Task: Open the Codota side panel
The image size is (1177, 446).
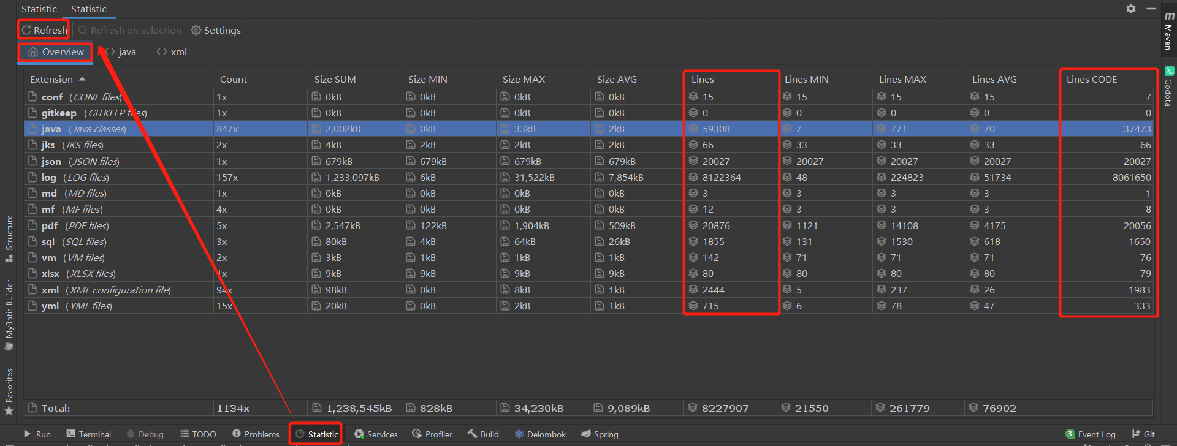Action: (1168, 86)
